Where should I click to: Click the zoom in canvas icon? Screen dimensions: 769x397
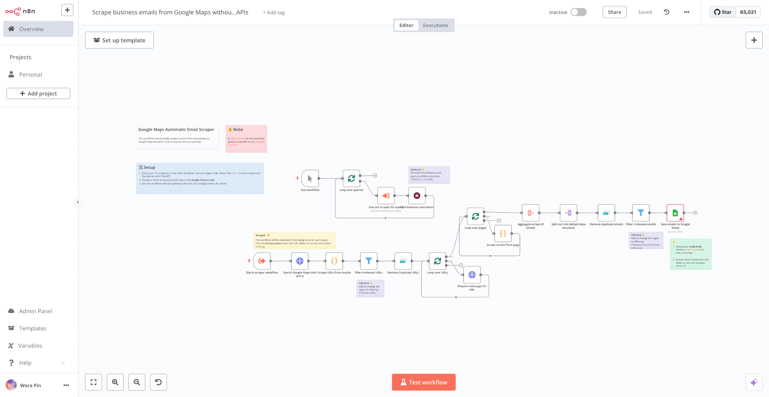point(115,382)
